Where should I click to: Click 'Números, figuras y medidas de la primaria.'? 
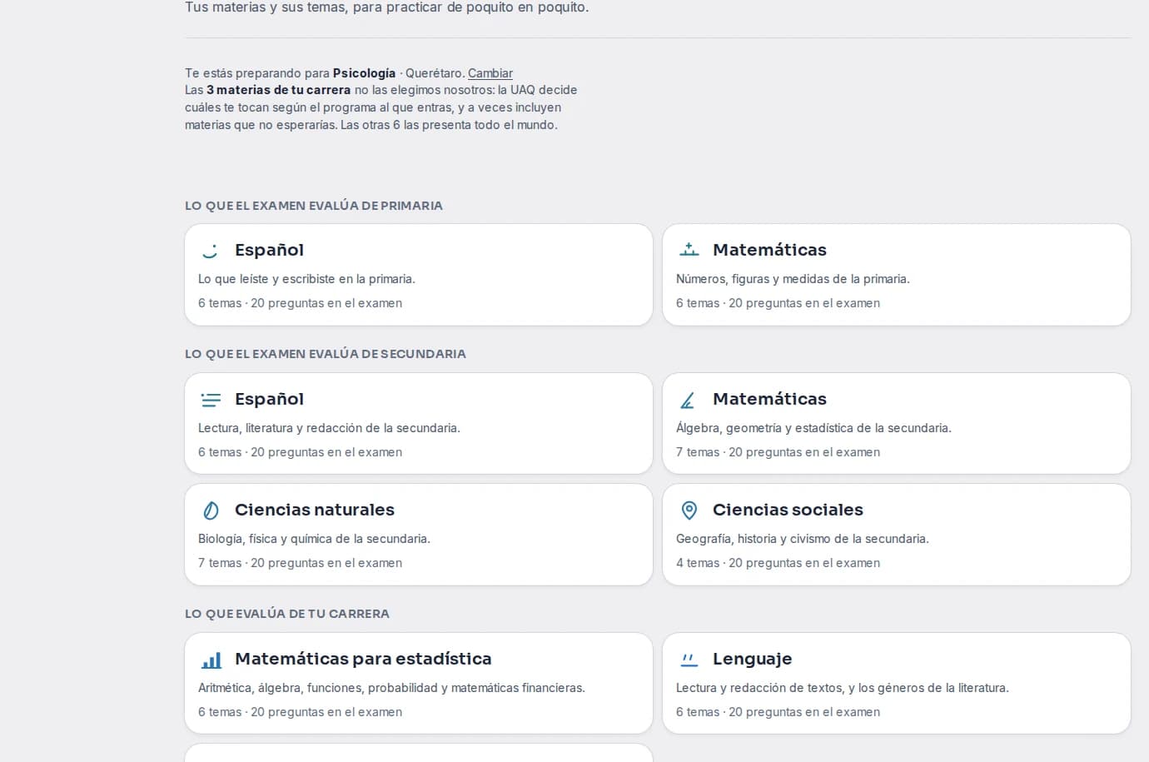(793, 279)
